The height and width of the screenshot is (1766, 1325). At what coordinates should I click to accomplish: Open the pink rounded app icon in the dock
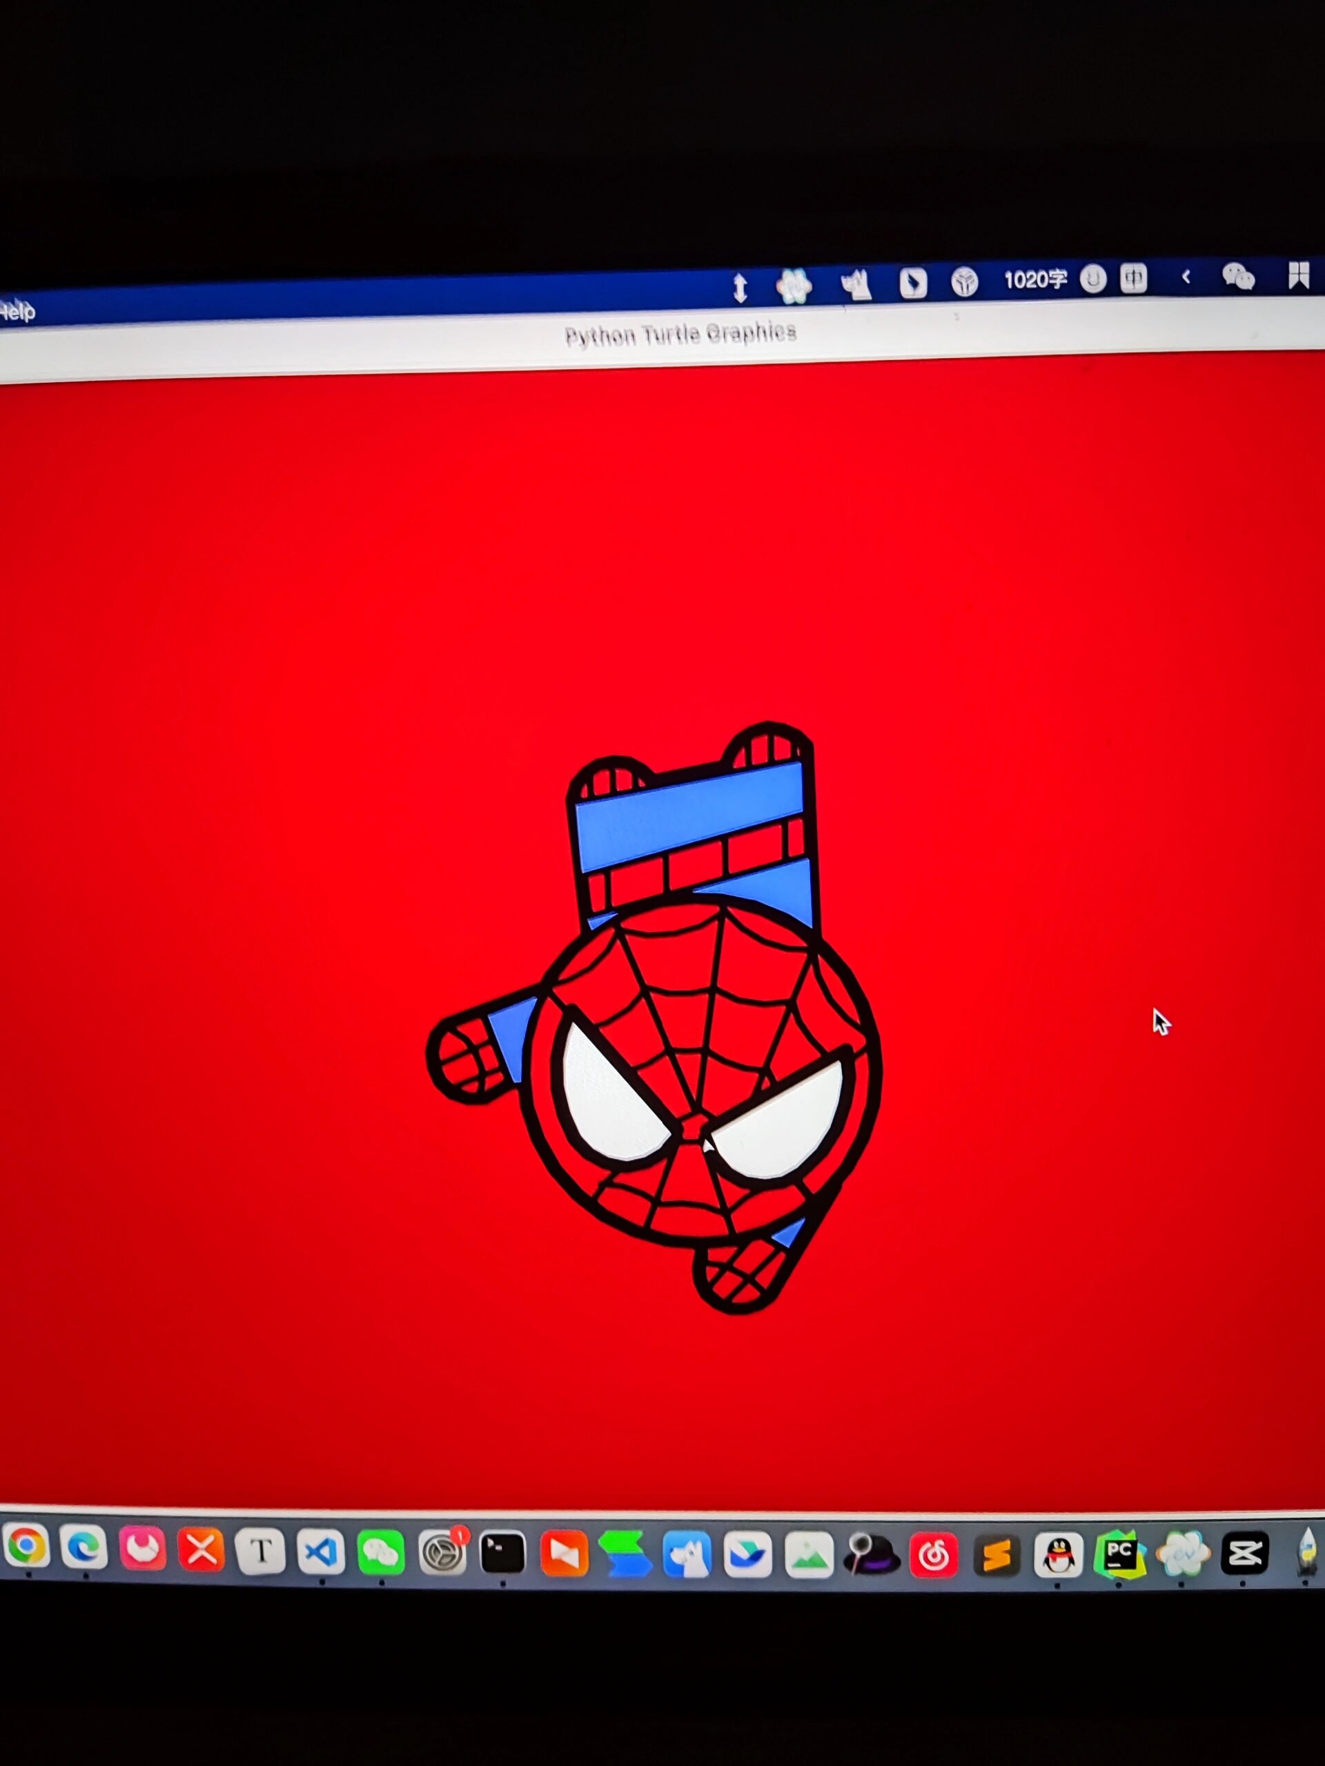point(142,1548)
